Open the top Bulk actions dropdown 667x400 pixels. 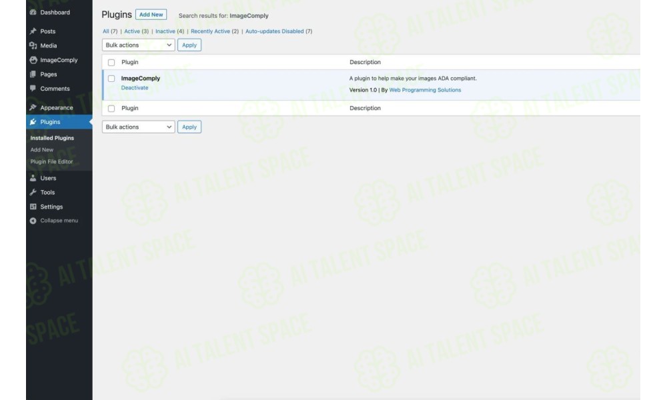pyautogui.click(x=138, y=45)
